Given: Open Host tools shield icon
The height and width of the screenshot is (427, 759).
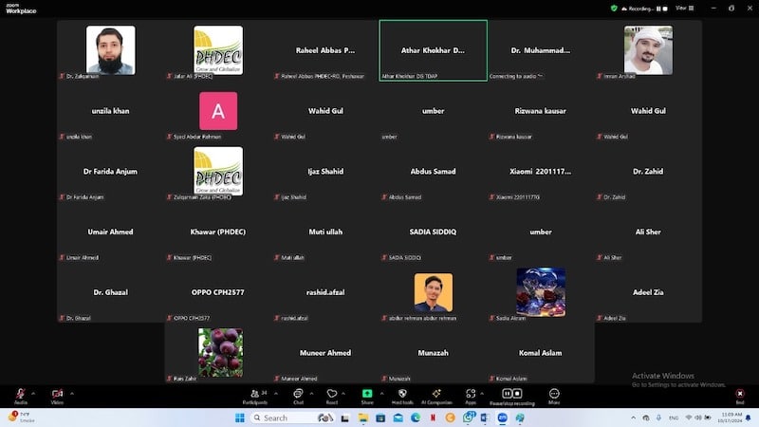Looking at the screenshot, I should tap(402, 394).
